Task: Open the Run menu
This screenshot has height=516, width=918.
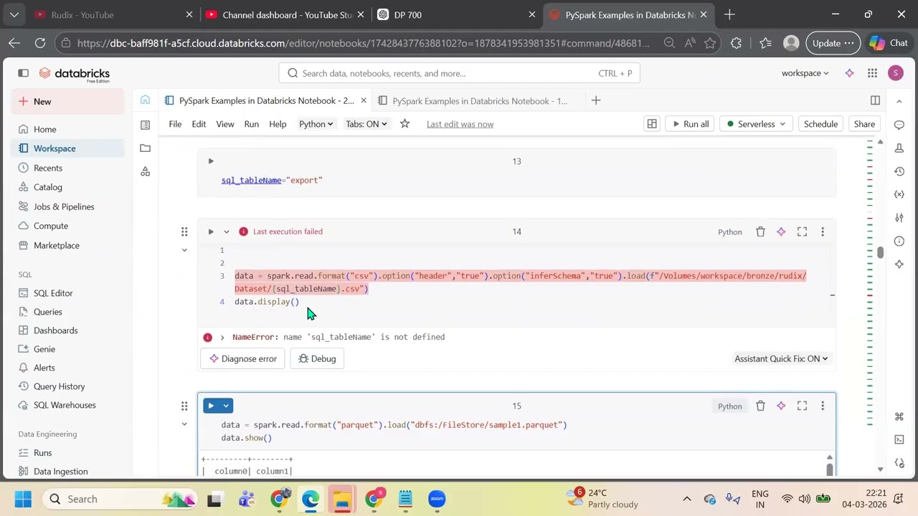Action: (251, 124)
